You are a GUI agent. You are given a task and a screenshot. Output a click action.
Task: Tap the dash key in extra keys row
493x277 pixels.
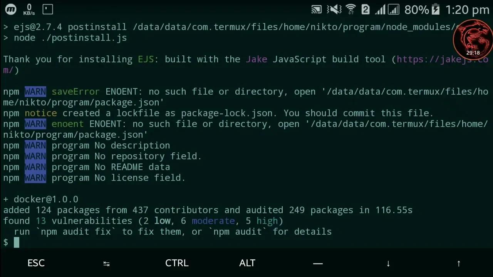coord(318,264)
